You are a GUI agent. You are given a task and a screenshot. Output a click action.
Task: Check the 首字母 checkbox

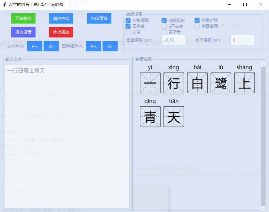[x=164, y=32]
